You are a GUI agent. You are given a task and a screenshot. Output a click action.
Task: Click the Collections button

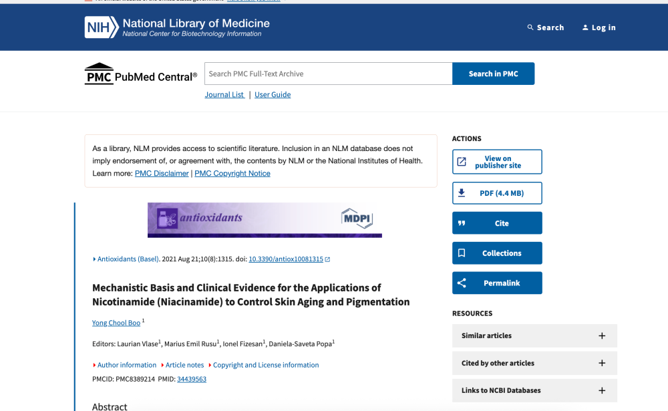[x=497, y=253]
